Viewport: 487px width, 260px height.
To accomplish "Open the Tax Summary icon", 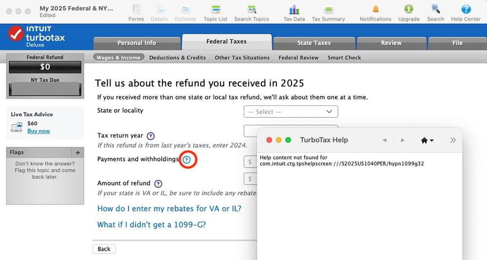I will [328, 10].
